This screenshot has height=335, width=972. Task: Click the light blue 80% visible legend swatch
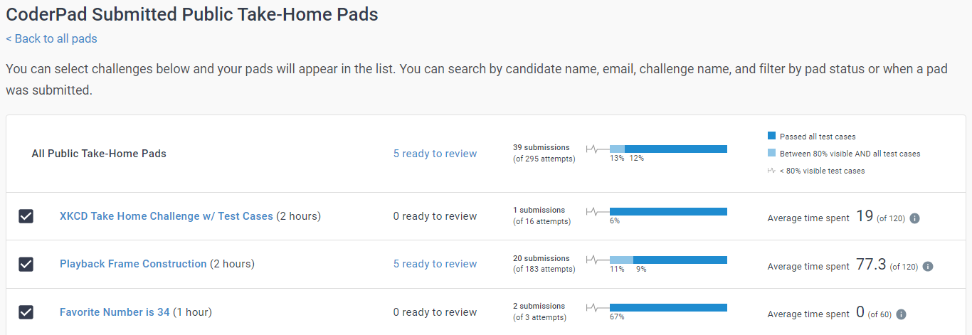(771, 154)
